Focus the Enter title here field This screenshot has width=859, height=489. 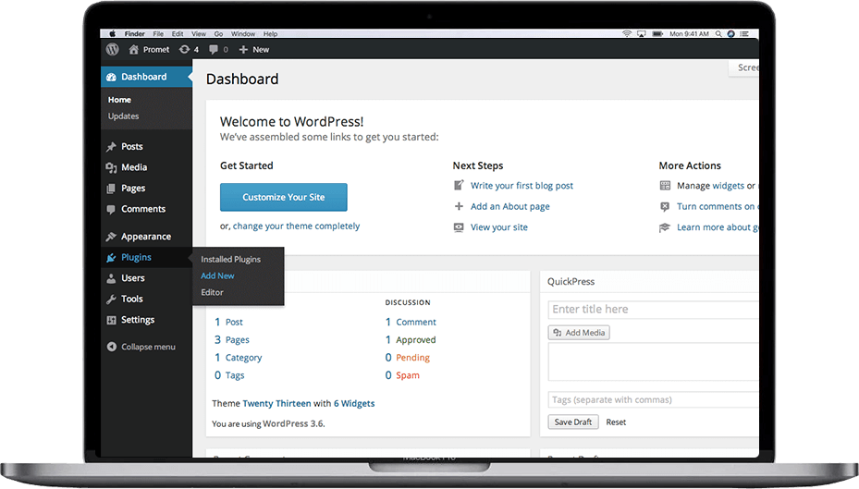click(x=653, y=310)
